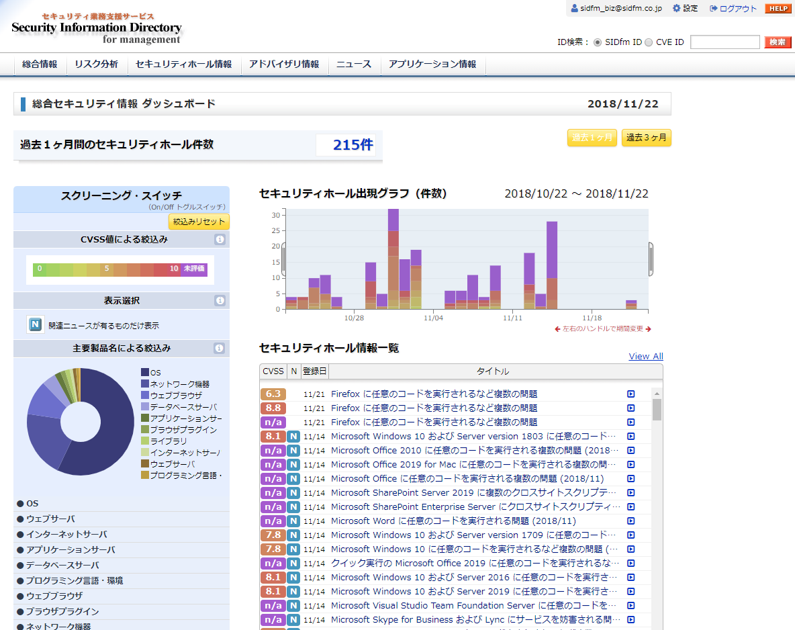795x630 pixels.
Task: Toggle the 未評価 CVSS filter segment
Action: tap(194, 269)
